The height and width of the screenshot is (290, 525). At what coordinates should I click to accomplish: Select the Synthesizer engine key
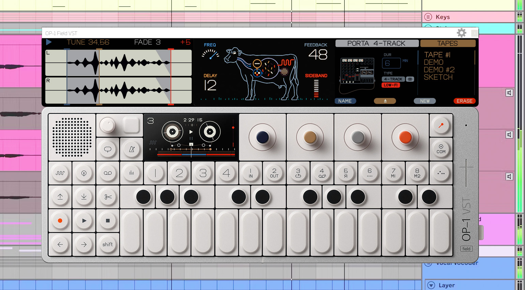(60, 173)
